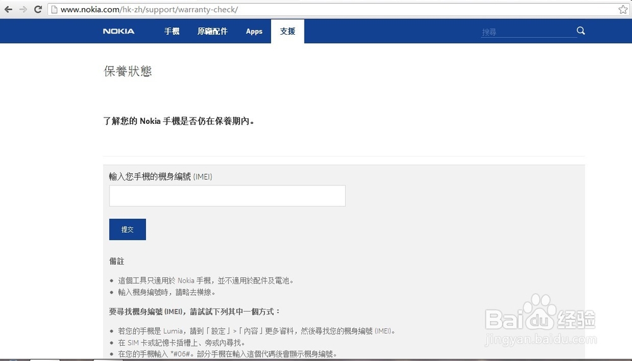Bookmark the page with the star icon
Viewport: 632px width, 361px height.
coord(623,9)
